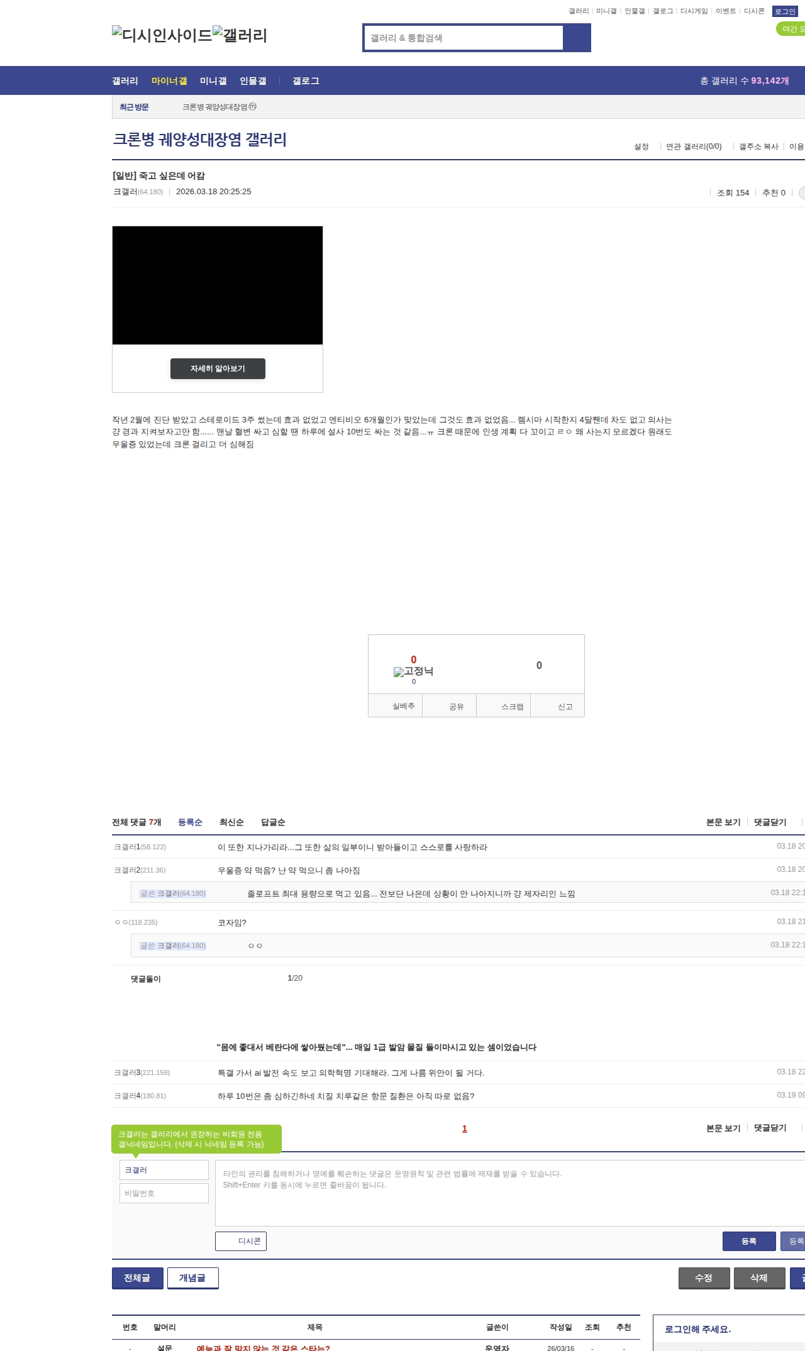Collapse comments with the upper 댓글닫기
This screenshot has height=1351, width=805.
(x=770, y=822)
